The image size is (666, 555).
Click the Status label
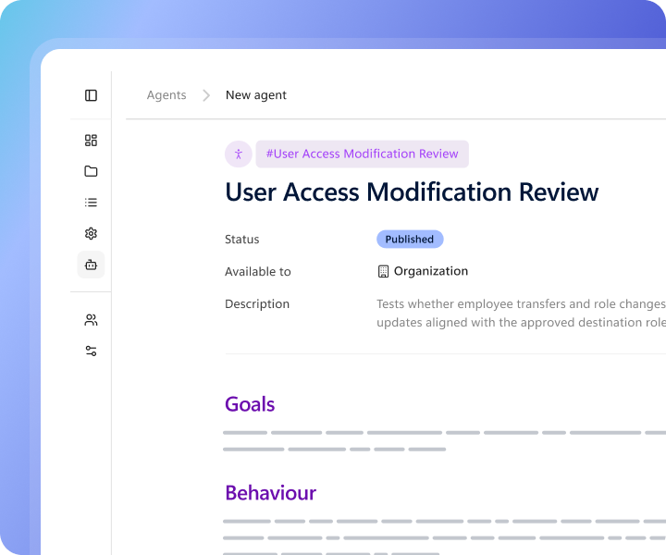point(241,240)
